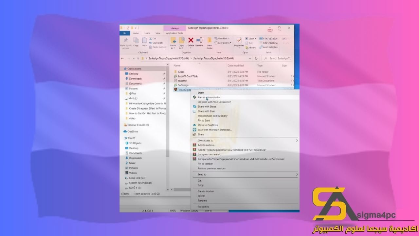Image resolution: width=419 pixels, height=236 pixels.
Task: Switch to the Share ribbon tab
Action: click(147, 33)
